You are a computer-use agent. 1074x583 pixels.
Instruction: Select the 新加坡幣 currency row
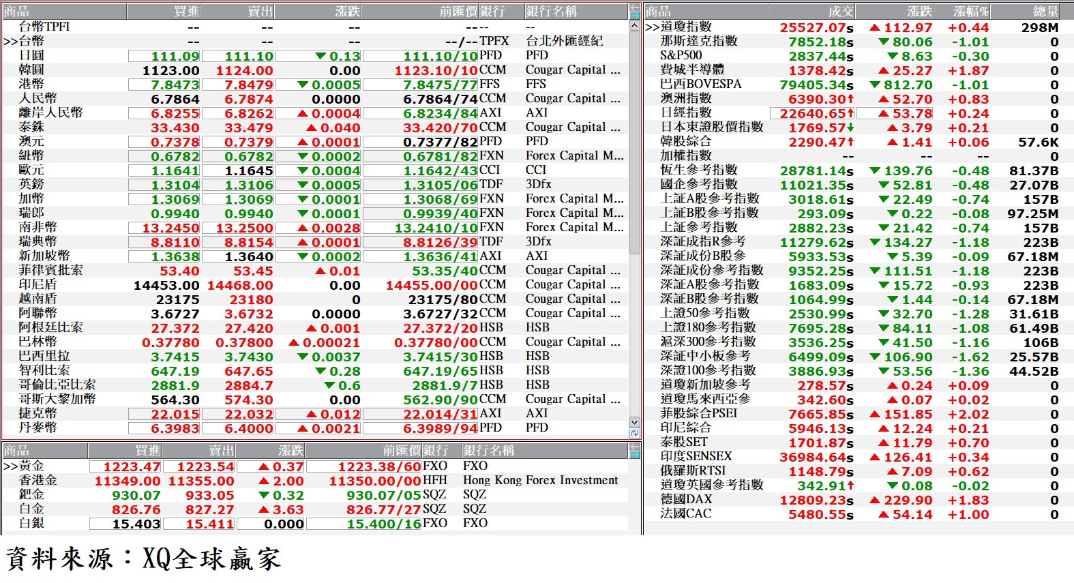pyautogui.click(x=315, y=256)
